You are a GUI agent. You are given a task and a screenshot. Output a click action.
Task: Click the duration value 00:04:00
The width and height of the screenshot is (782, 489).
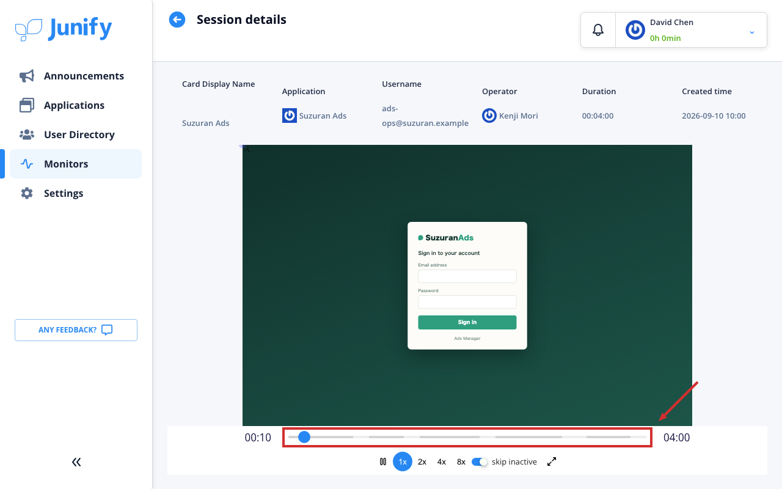tap(597, 116)
